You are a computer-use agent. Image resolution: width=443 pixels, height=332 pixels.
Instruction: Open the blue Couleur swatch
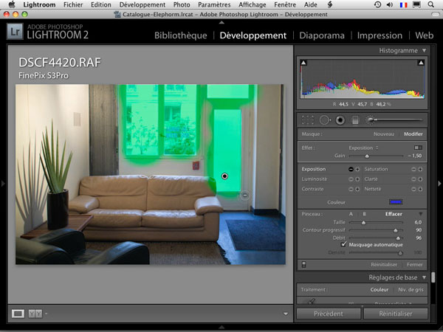point(396,202)
